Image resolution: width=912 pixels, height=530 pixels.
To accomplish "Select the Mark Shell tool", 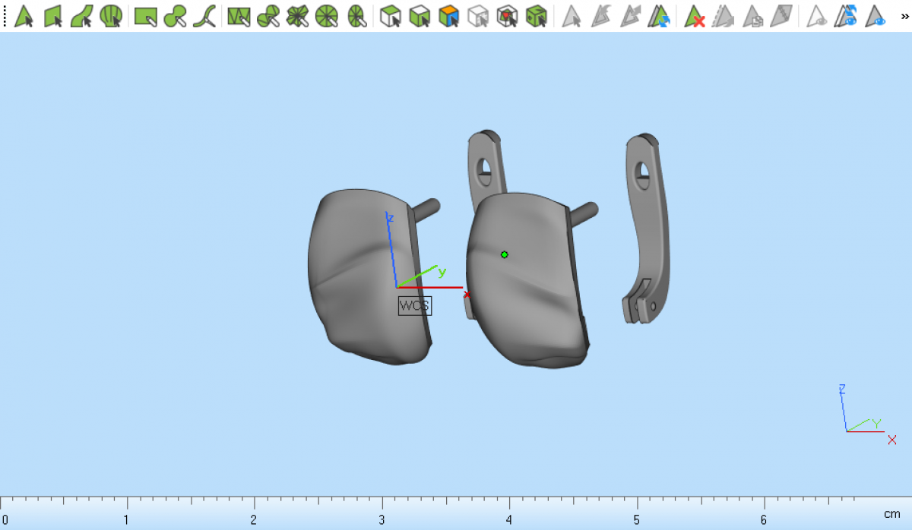I will (x=111, y=16).
